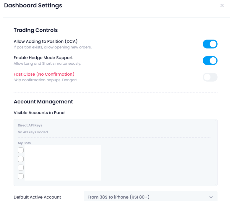
Task: Click the Direct API Keys label
Action: [x=30, y=125]
